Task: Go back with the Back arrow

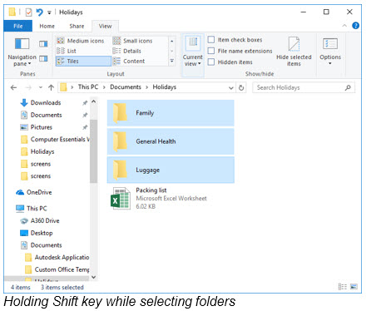Action: point(13,87)
